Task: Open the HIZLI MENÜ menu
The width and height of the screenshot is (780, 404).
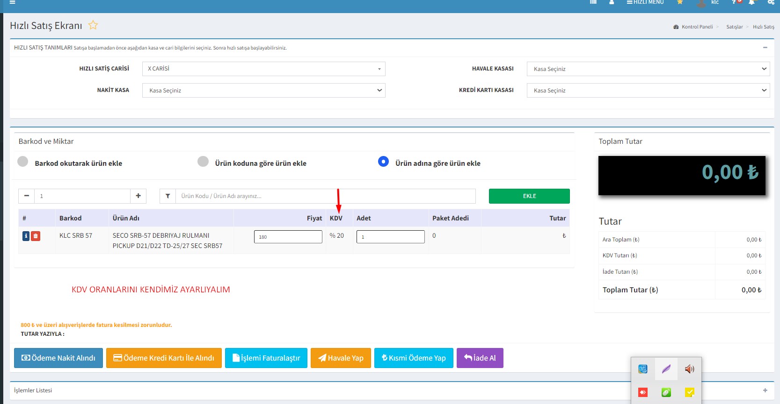Action: 645,2
